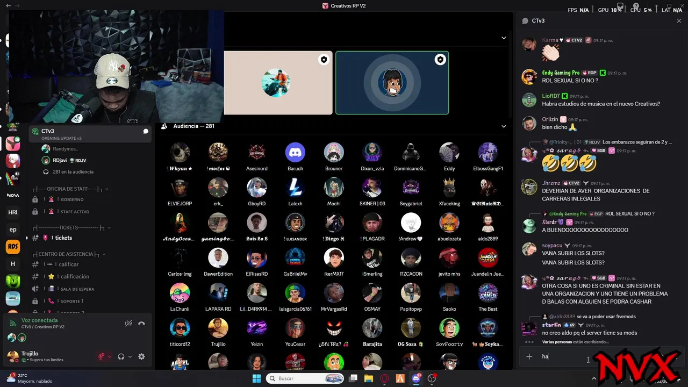Close the CTv3 chat panel
The height and width of the screenshot is (387, 688).
[679, 20]
